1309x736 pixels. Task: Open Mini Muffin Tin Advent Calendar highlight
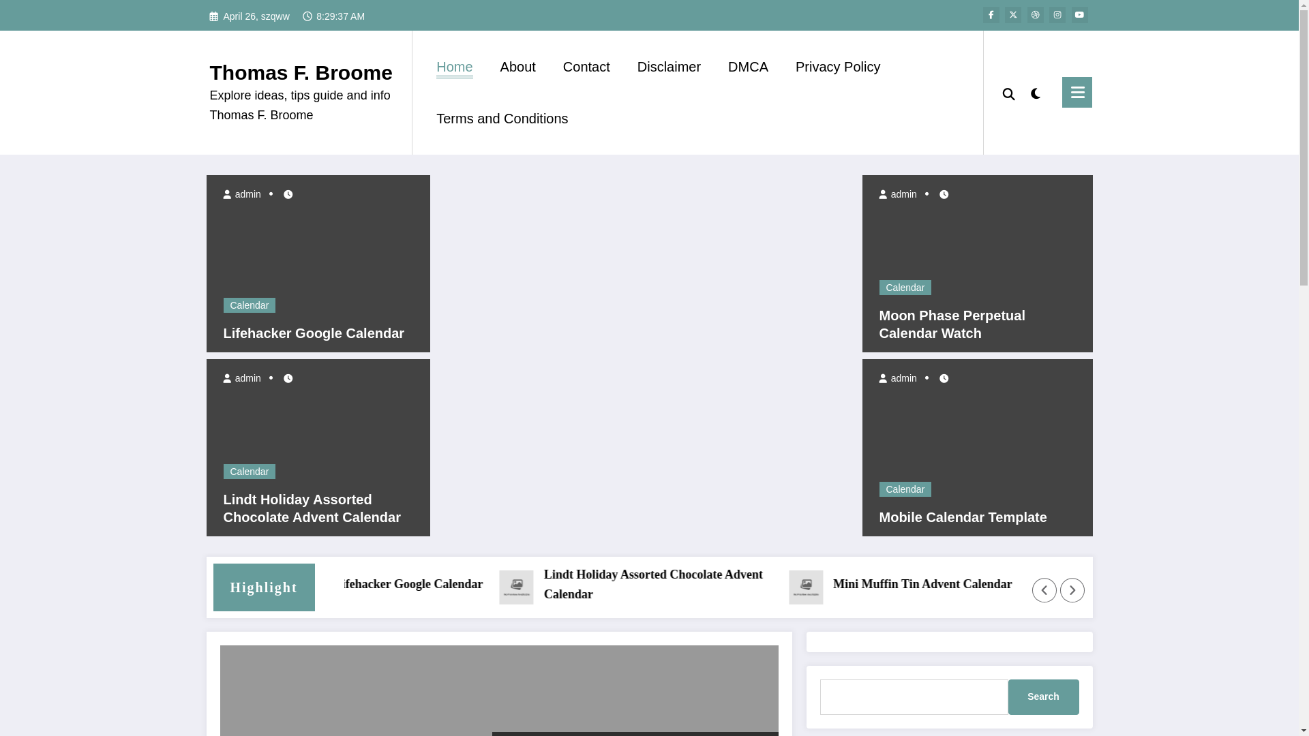pyautogui.click(x=922, y=584)
